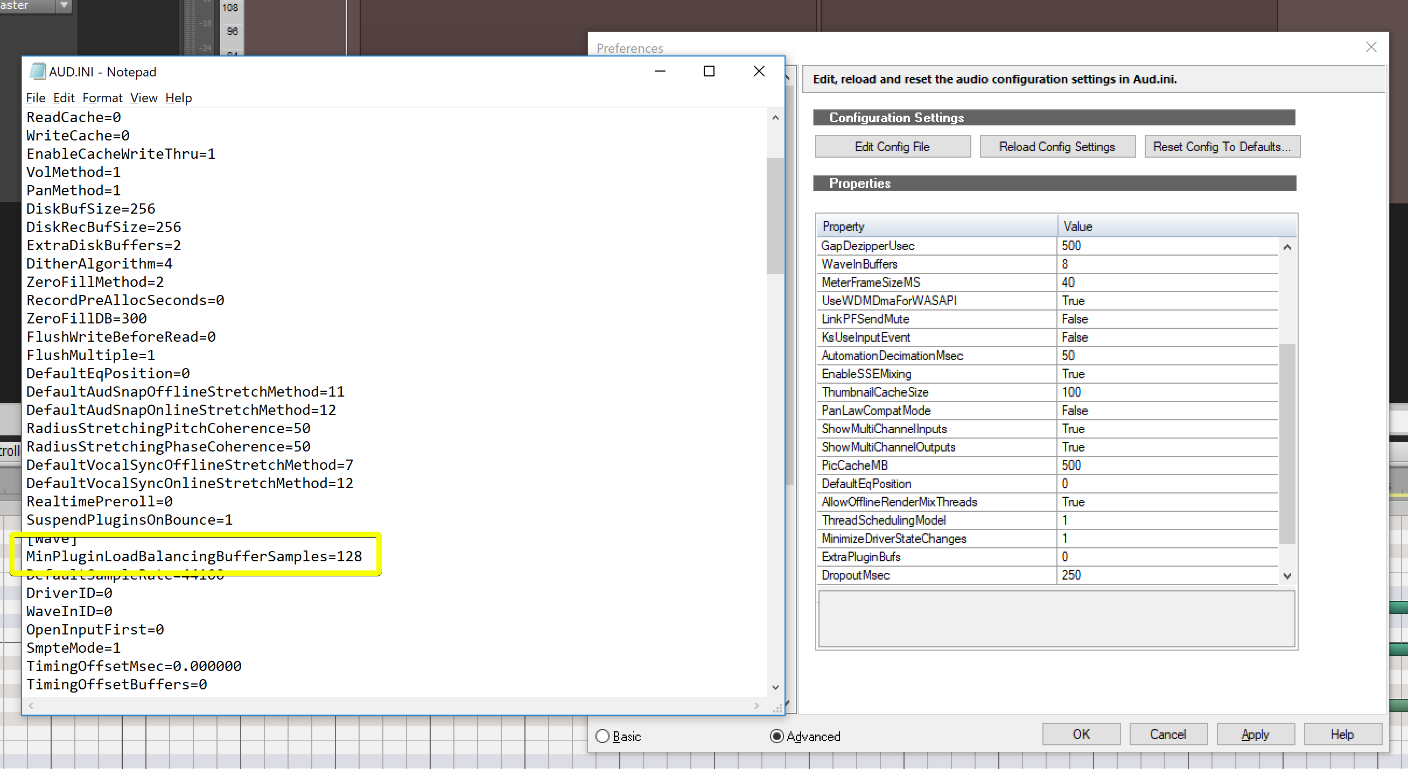Minimize the AUD.INI Notepad window
The image size is (1408, 769).
pos(660,72)
